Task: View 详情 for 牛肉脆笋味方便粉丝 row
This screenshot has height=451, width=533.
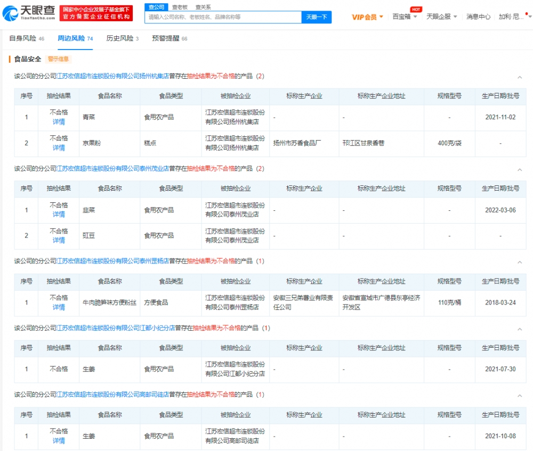Action: point(59,307)
